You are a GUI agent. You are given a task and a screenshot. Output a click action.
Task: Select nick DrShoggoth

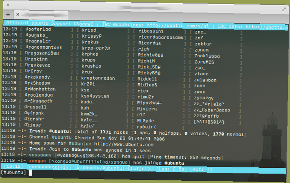pyautogui.click(x=39, y=101)
